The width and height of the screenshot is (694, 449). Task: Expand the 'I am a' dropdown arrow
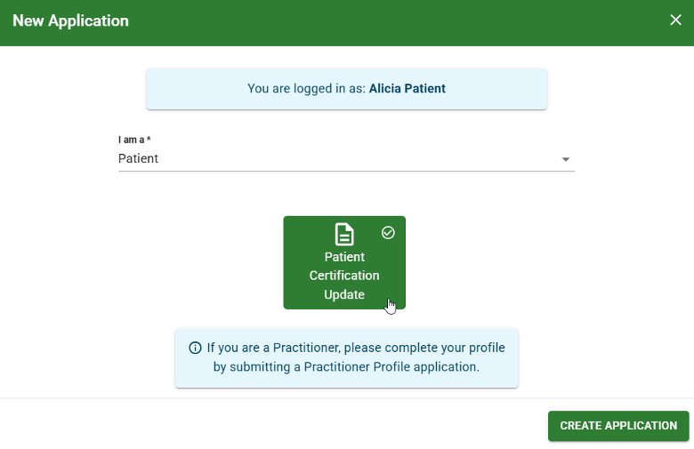(x=566, y=159)
